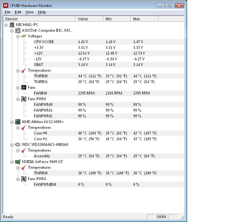The height and width of the screenshot is (222, 247).
Task: Click the Voltages lightning icon
Action: (24, 36)
